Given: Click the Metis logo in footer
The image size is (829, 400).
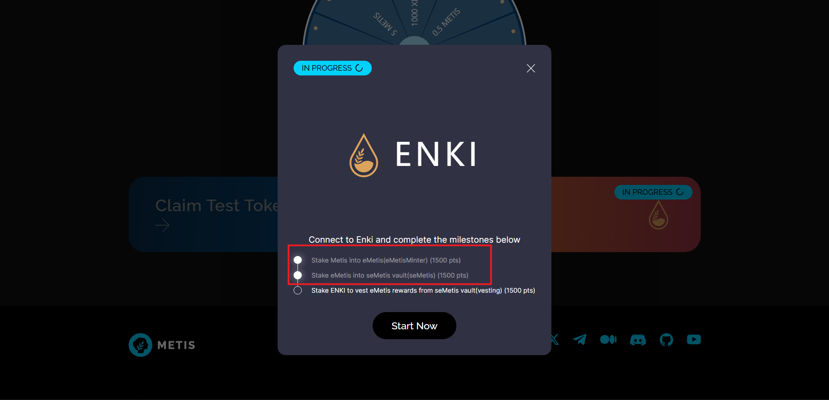Looking at the screenshot, I should point(162,345).
